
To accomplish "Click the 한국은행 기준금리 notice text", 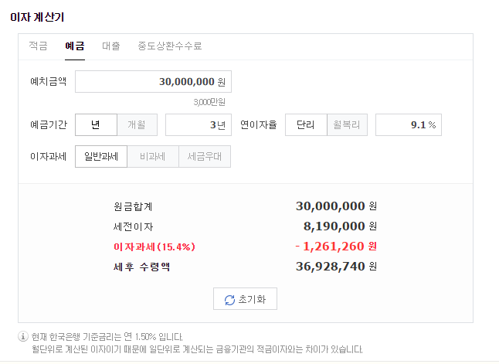I will pos(107,337).
